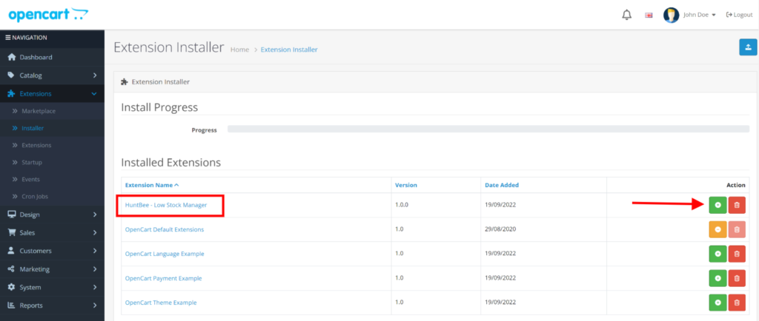Delete OpenCart Language Example extension

click(737, 254)
